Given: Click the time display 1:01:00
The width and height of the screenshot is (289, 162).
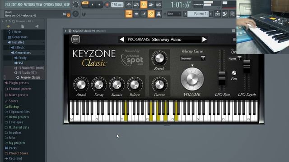Looking at the screenshot, I should point(180,5).
